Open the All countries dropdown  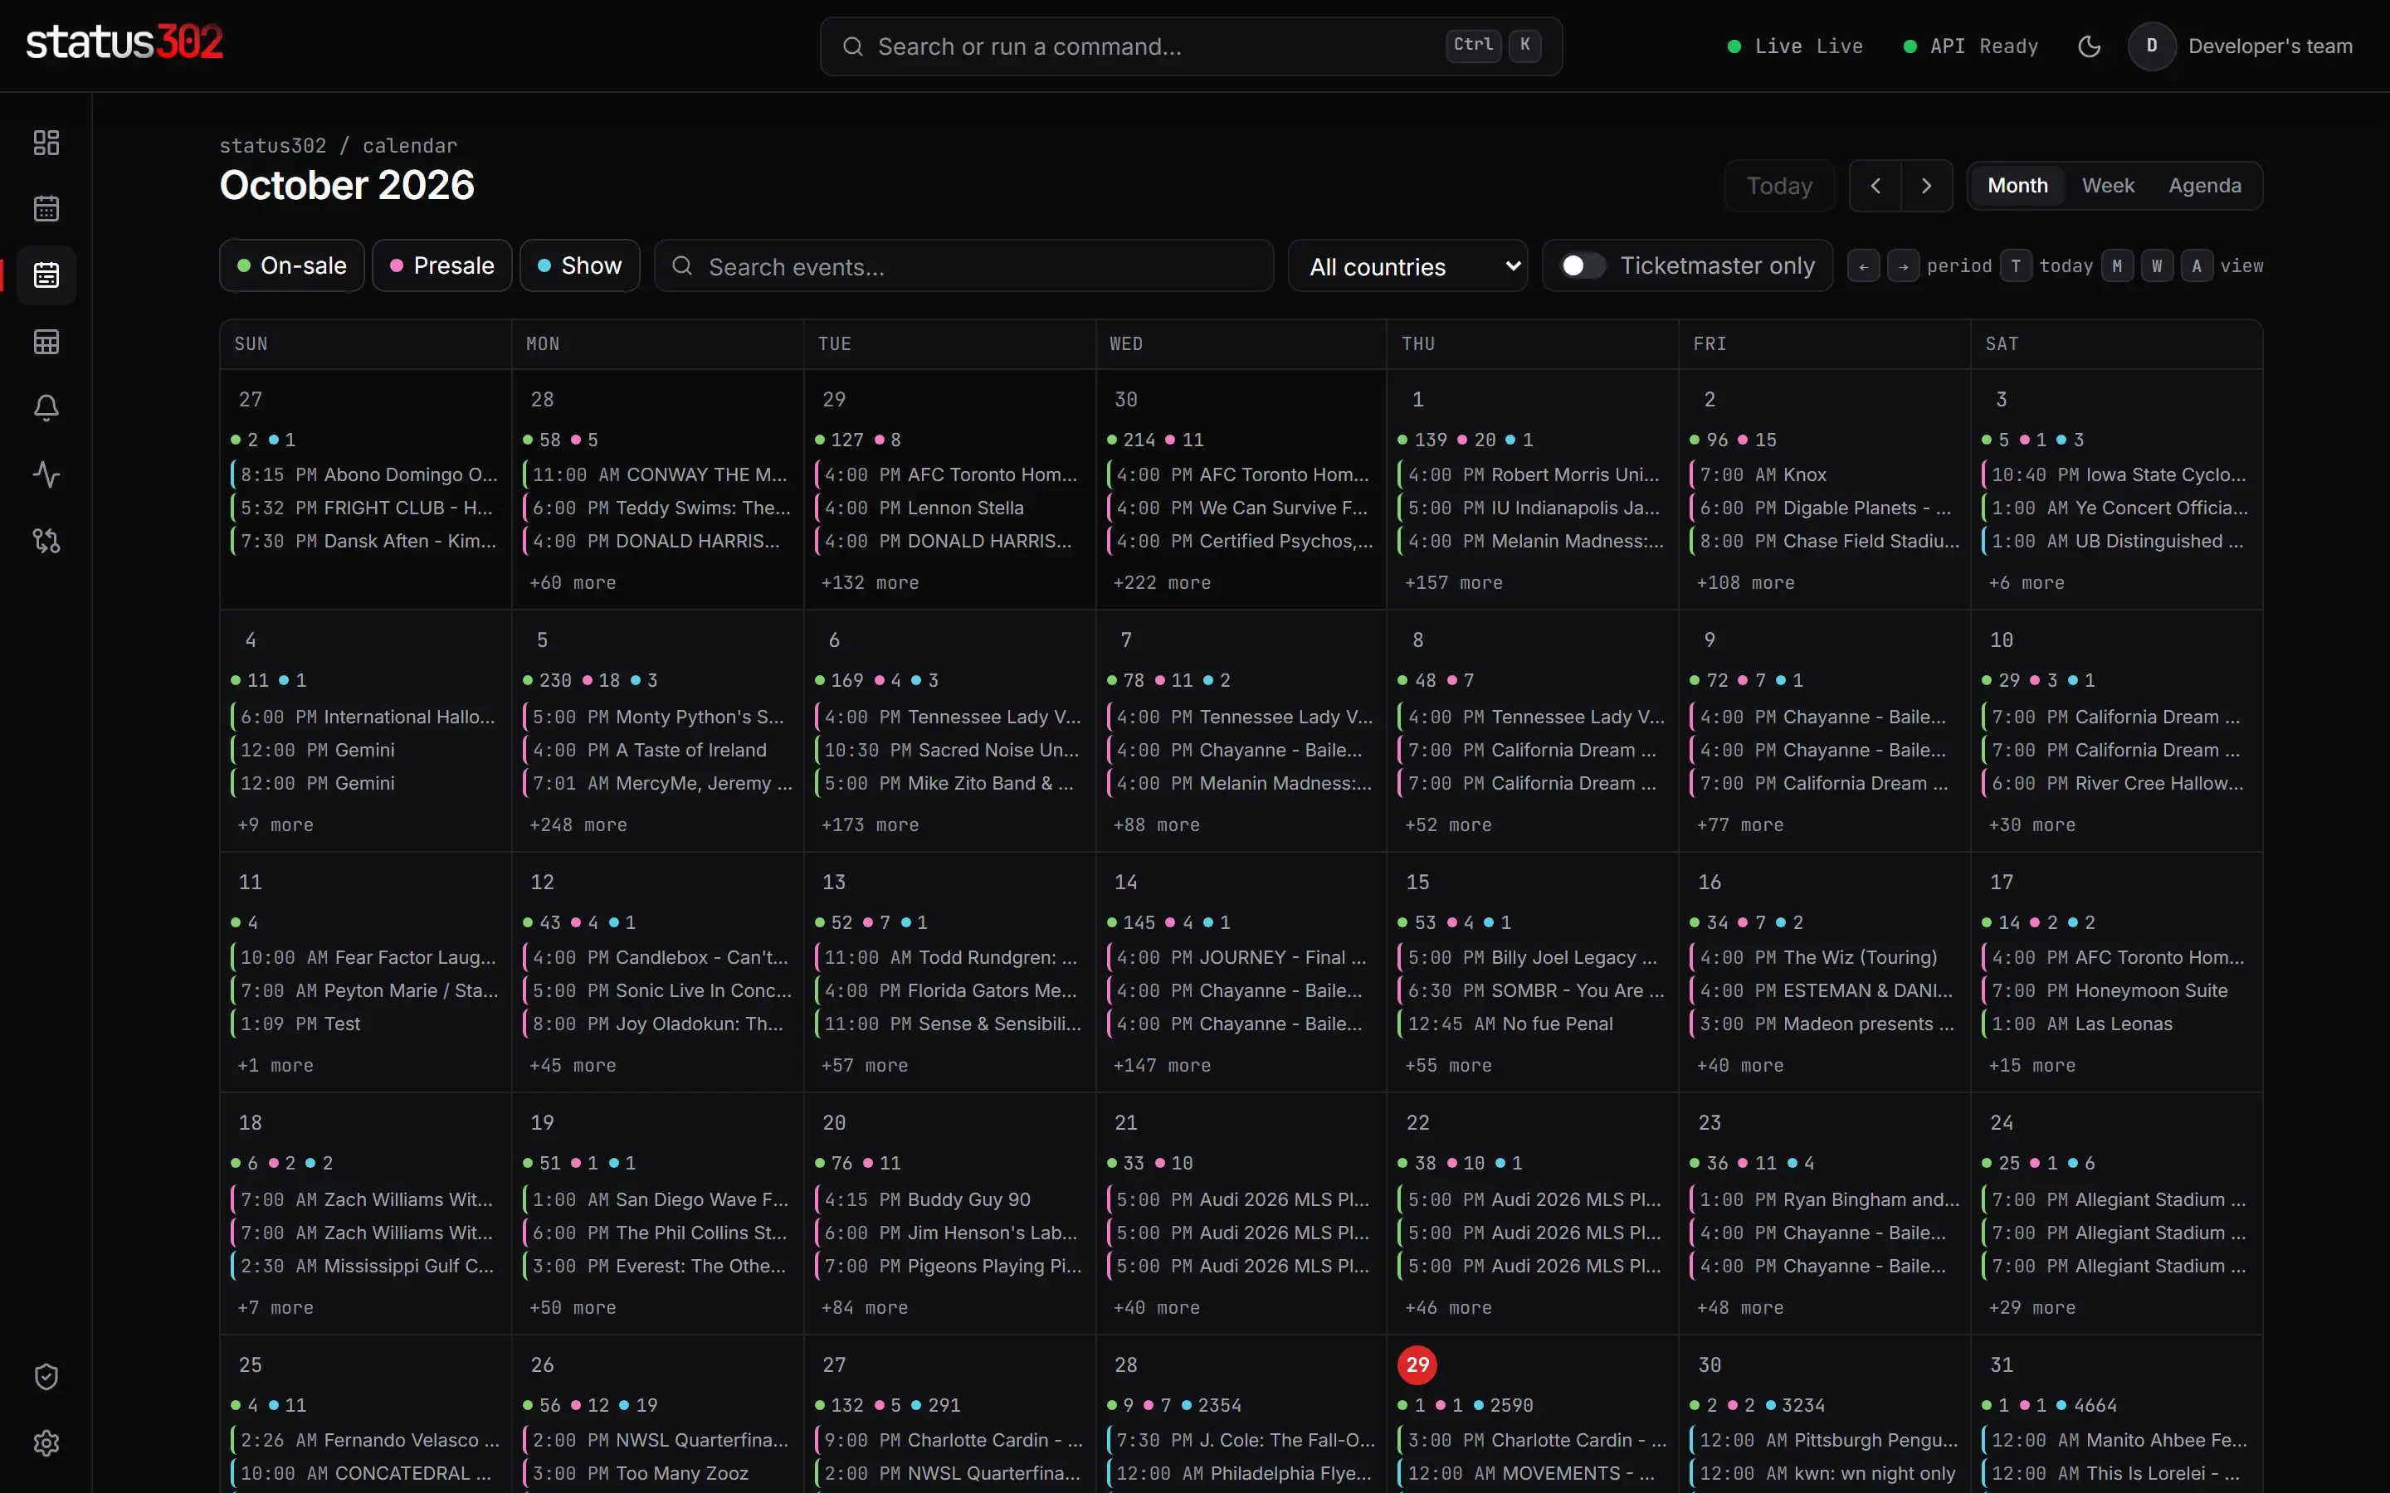1408,265
